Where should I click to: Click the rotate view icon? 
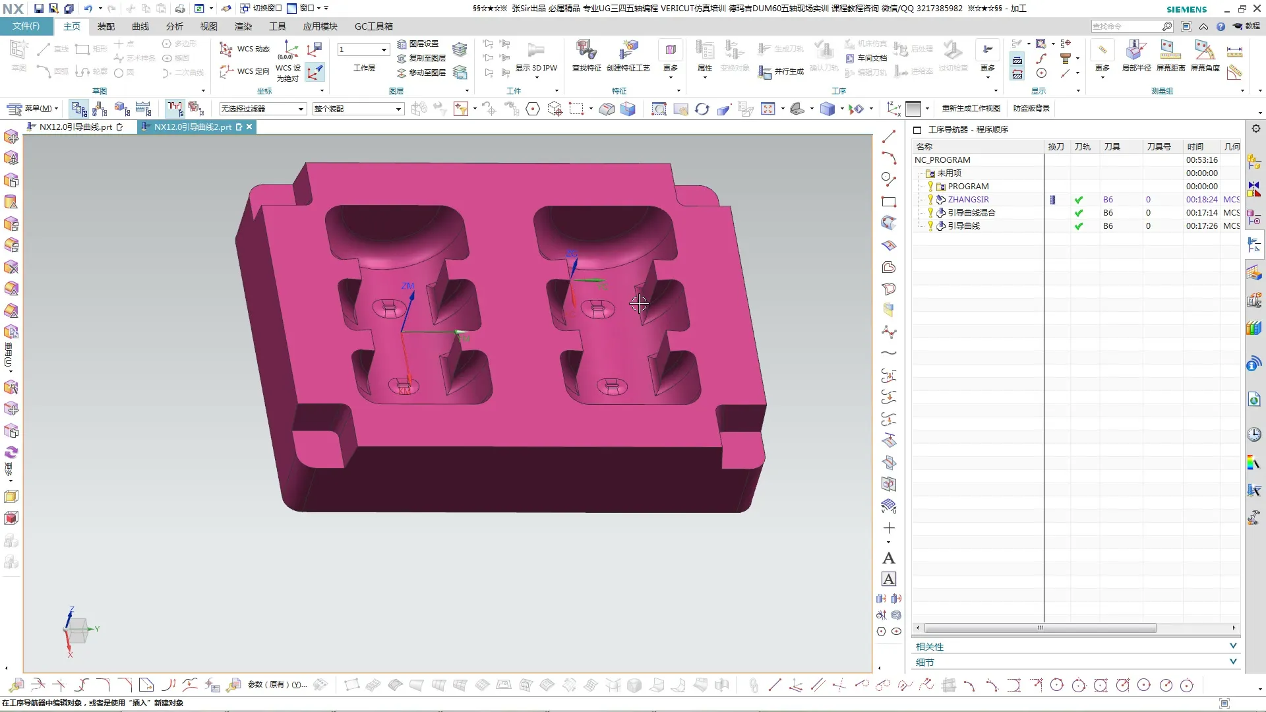click(x=702, y=109)
